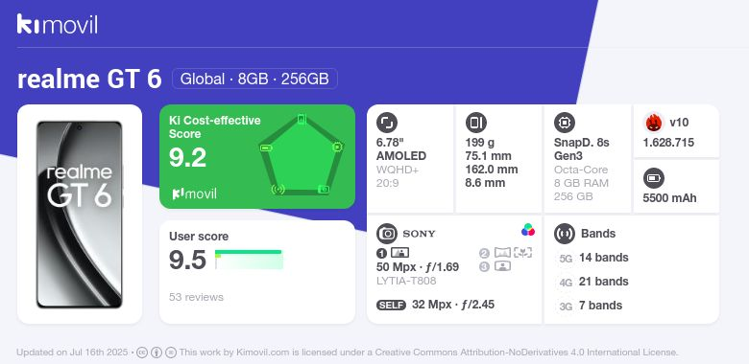Select the 5G bands badge
The image size is (749, 364).
pyautogui.click(x=566, y=259)
